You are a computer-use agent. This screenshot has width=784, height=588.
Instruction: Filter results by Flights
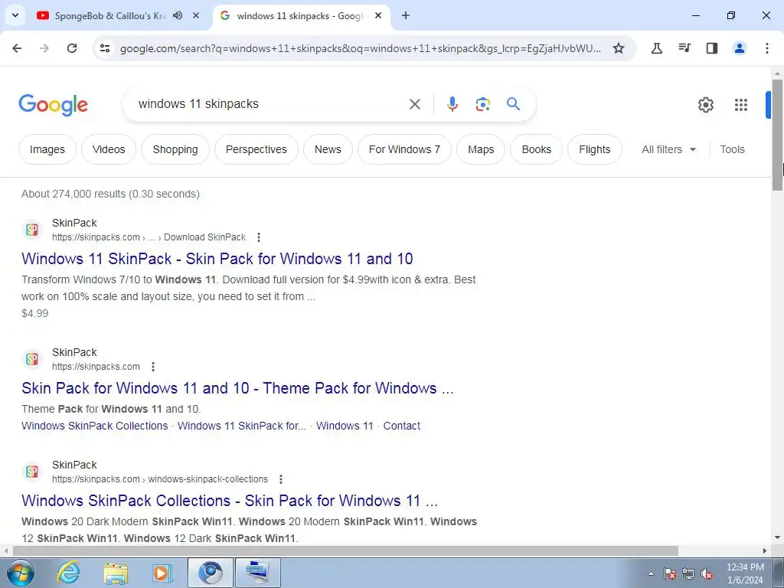click(594, 149)
